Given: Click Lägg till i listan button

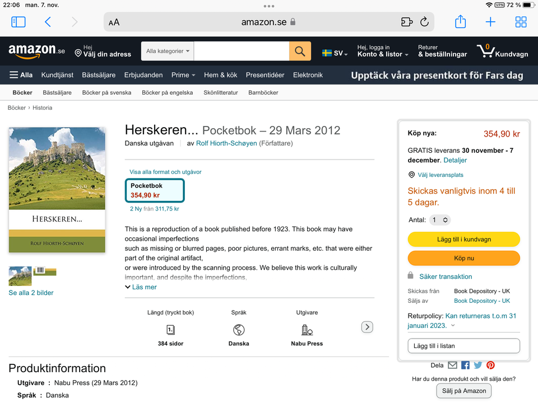Looking at the screenshot, I should tap(463, 346).
